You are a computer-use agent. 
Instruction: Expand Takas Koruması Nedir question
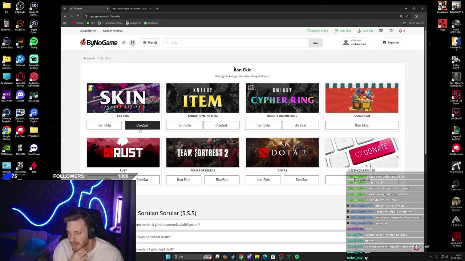pos(242,237)
